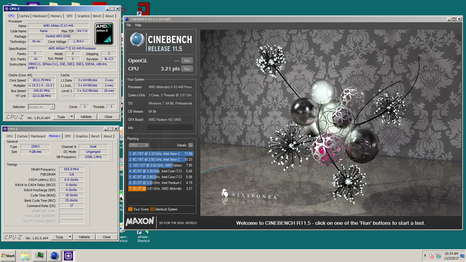Open the Ranking CPU dropdown

pyautogui.click(x=139, y=145)
